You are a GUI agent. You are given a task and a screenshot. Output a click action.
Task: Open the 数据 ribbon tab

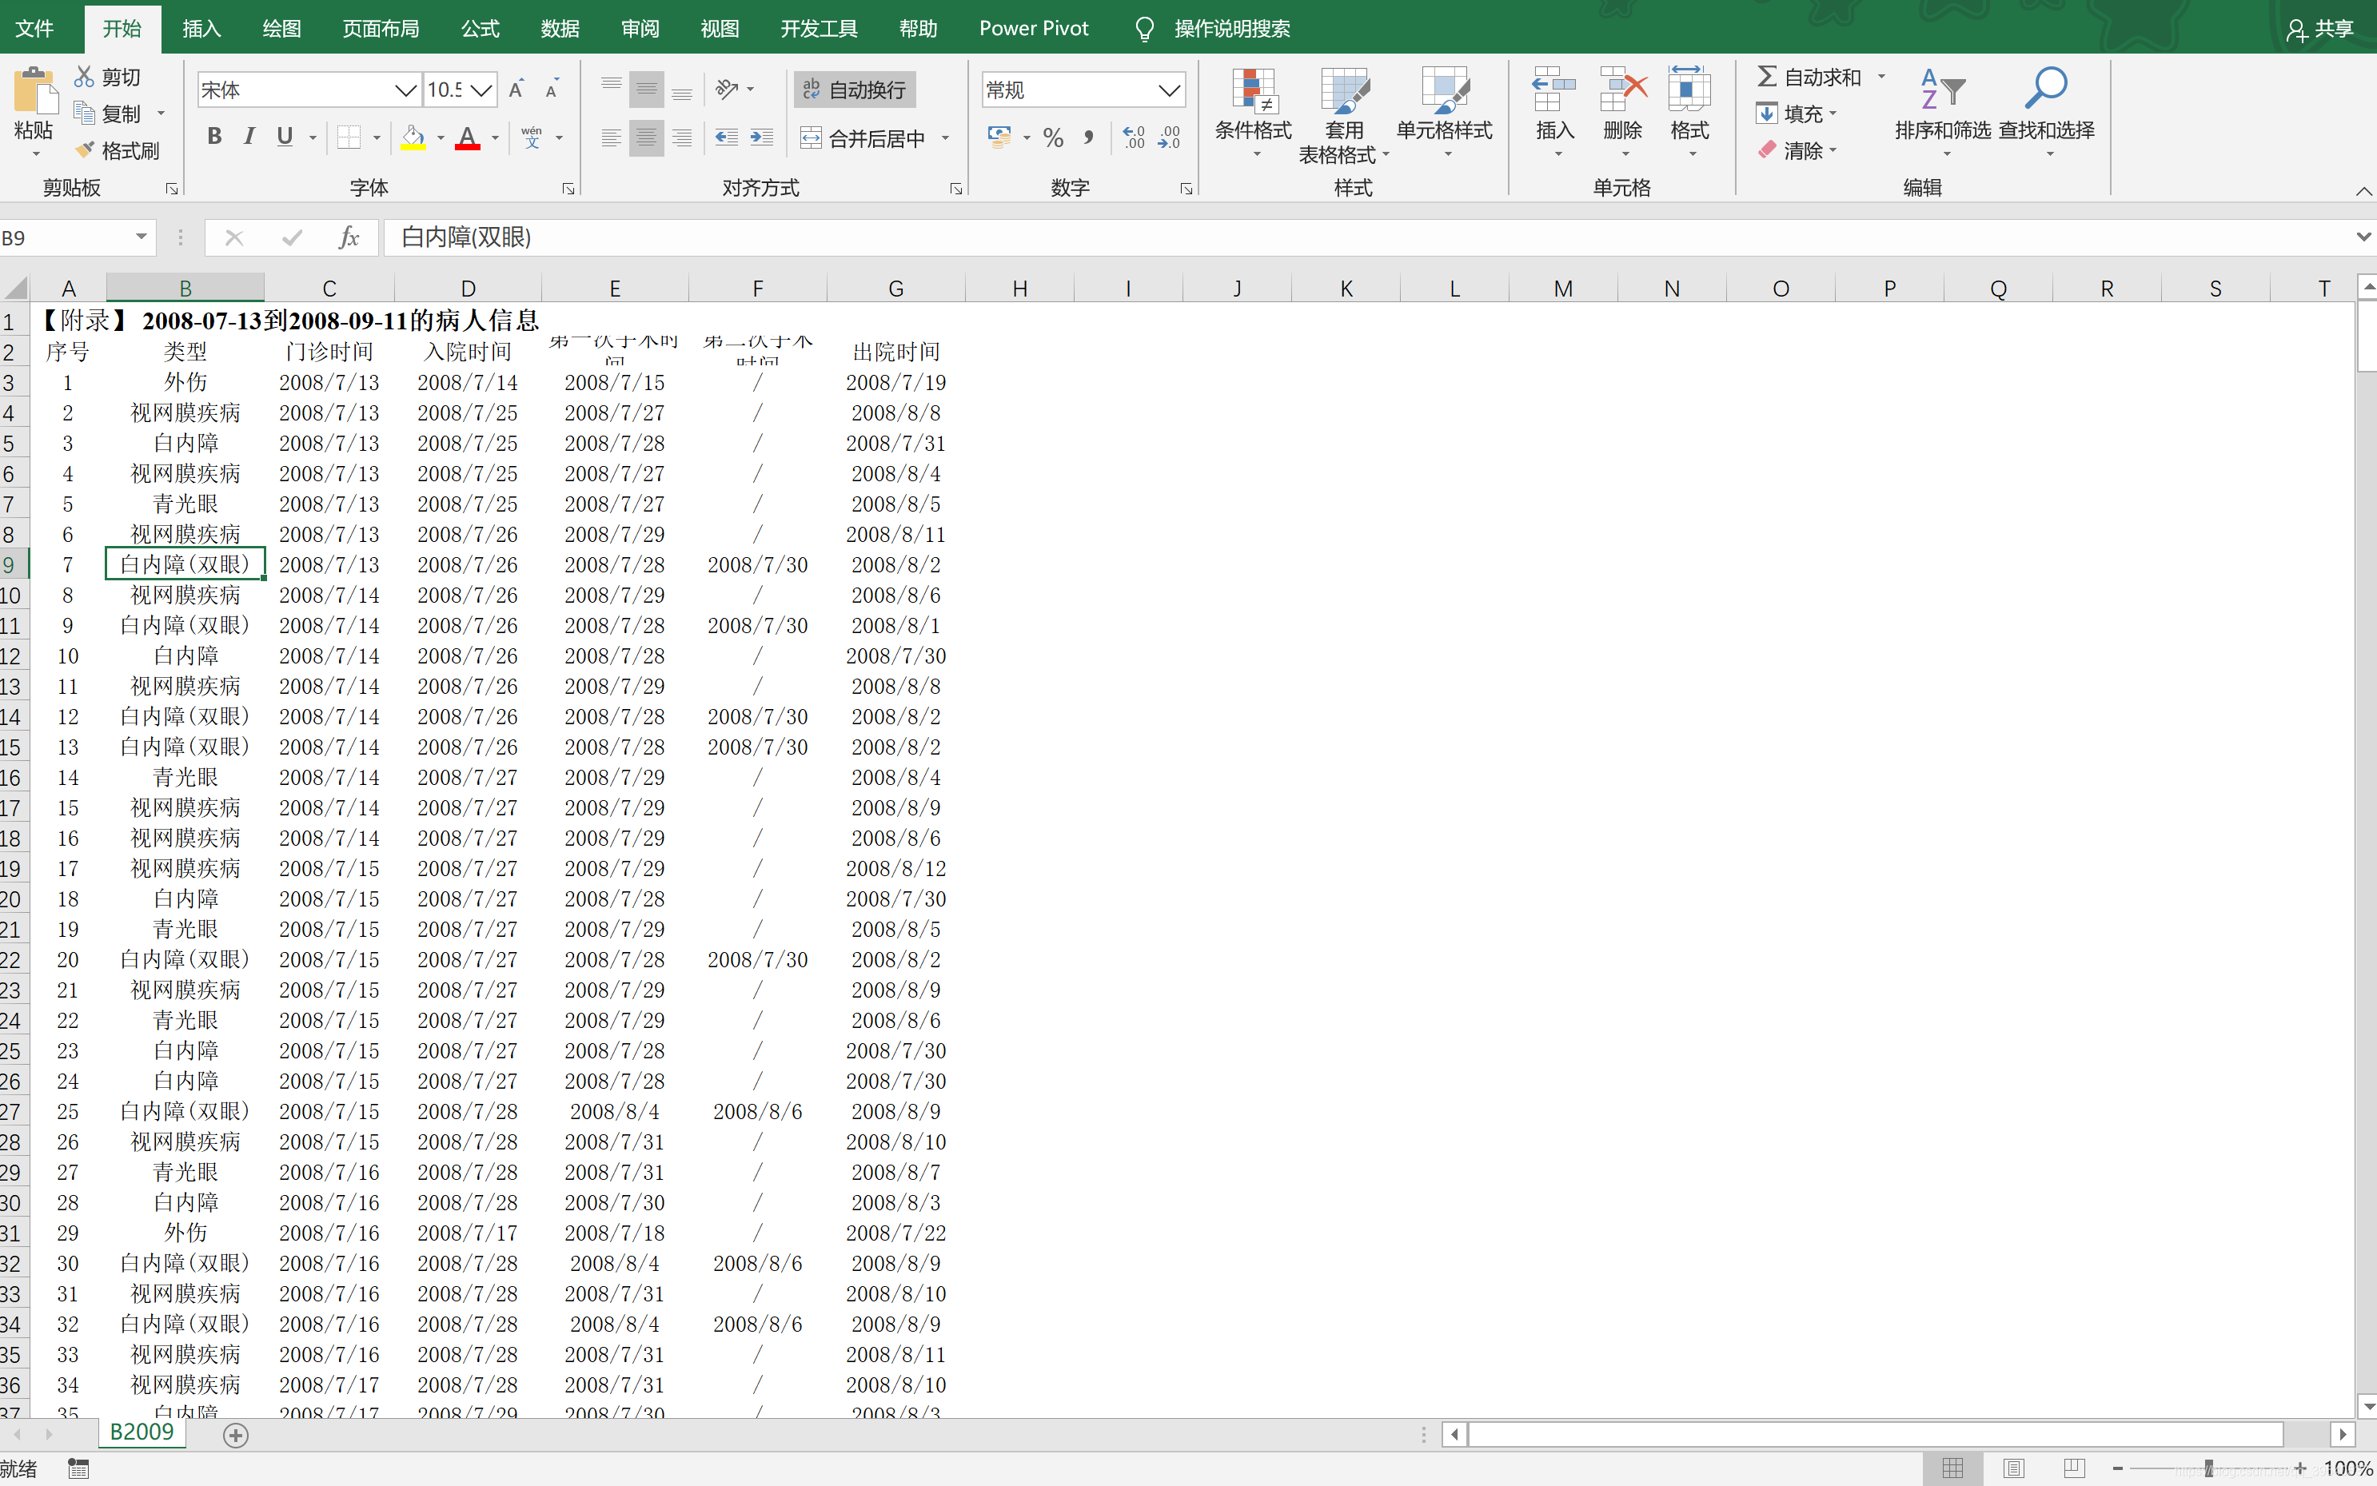[560, 29]
